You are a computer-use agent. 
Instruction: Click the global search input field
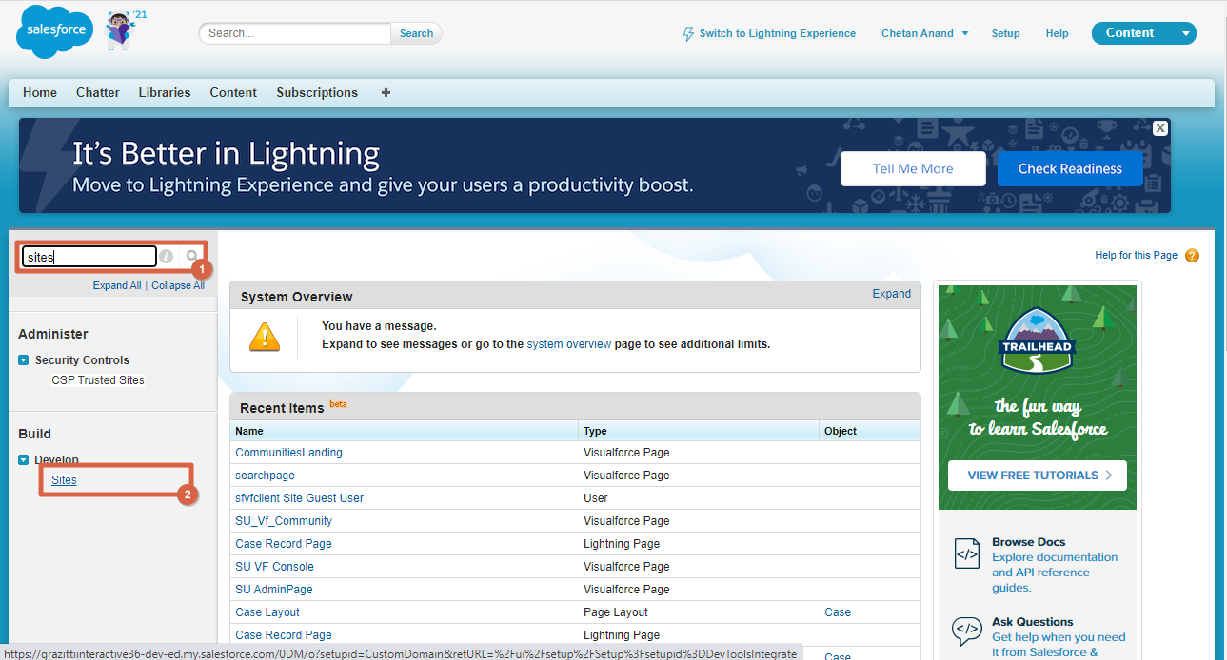[x=295, y=33]
